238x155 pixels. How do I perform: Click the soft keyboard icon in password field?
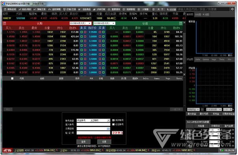pyautogui.click(x=108, y=129)
